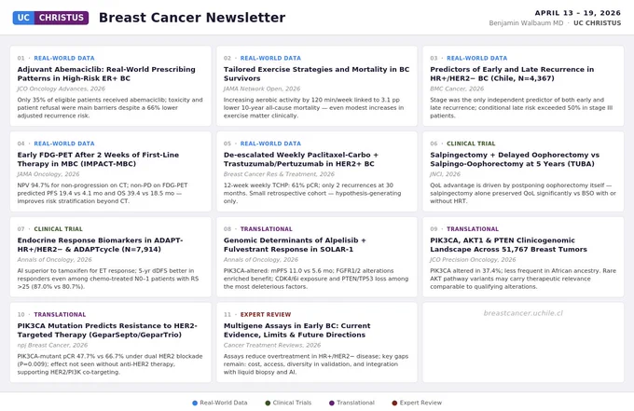Click Translational tag on card 10
The image size is (634, 411).
click(60, 314)
